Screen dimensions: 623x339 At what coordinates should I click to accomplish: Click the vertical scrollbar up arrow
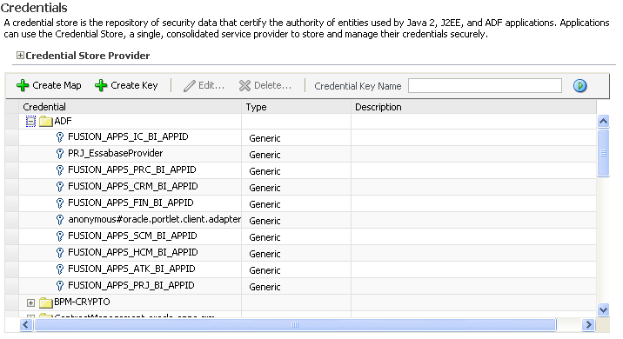tap(603, 121)
